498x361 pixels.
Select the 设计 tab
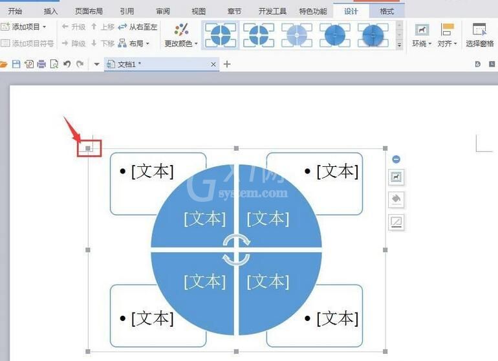coord(351,12)
